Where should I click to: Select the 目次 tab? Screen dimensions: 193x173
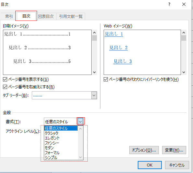[26, 16]
